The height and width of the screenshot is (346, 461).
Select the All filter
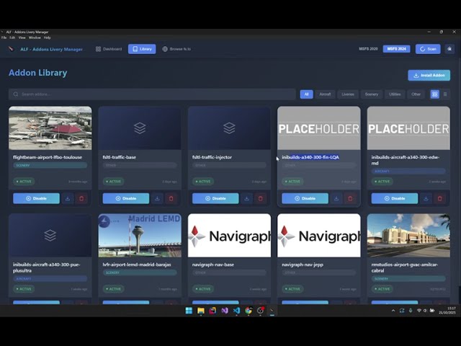306,94
